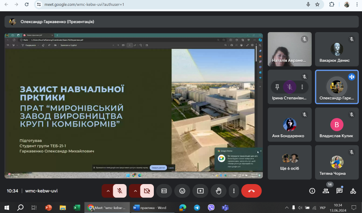The image size is (362, 213).
Task: Expand video settings arrow next to the camera
Action: tap(135, 191)
